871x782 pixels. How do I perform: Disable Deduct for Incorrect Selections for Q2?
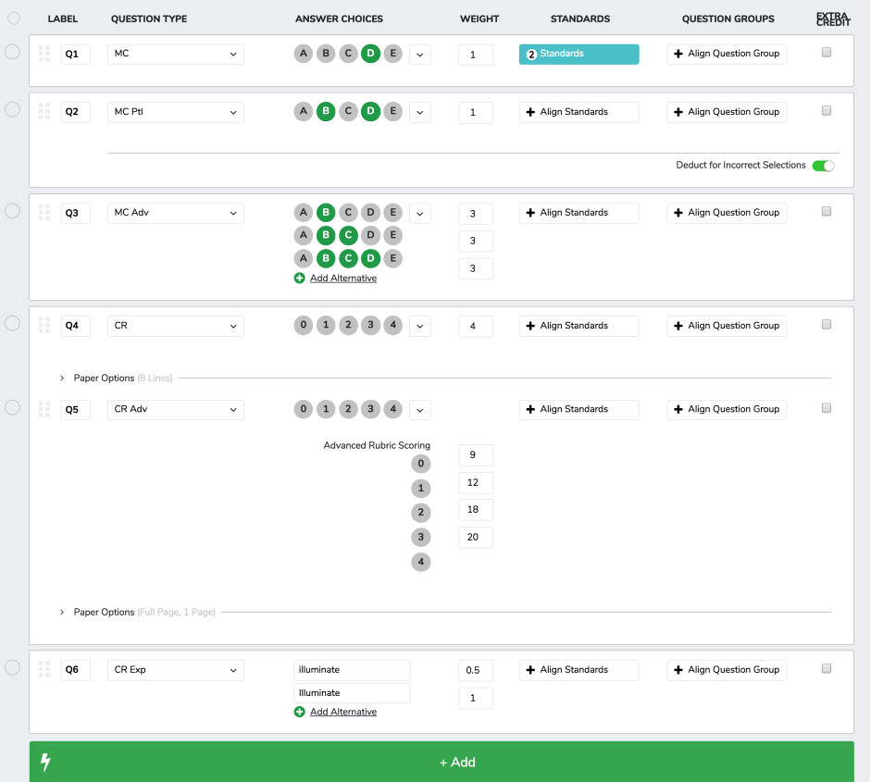[822, 165]
